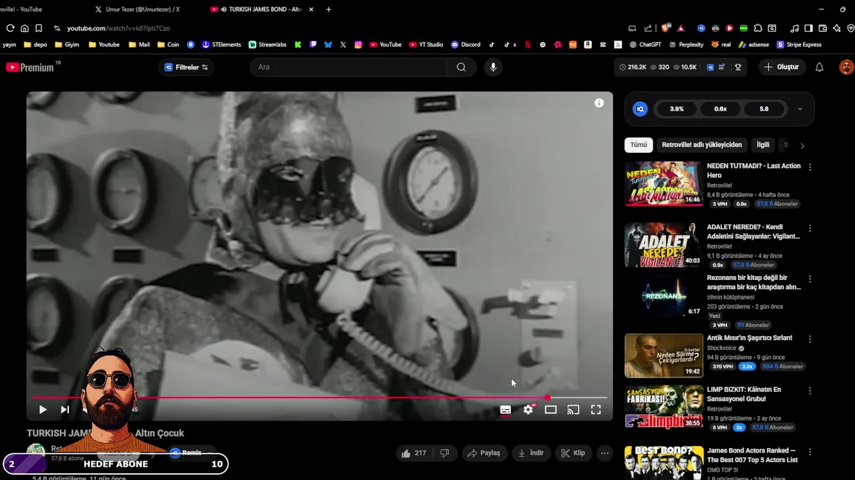855x480 pixels.
Task: Skip to the next video
Action: pyautogui.click(x=65, y=409)
